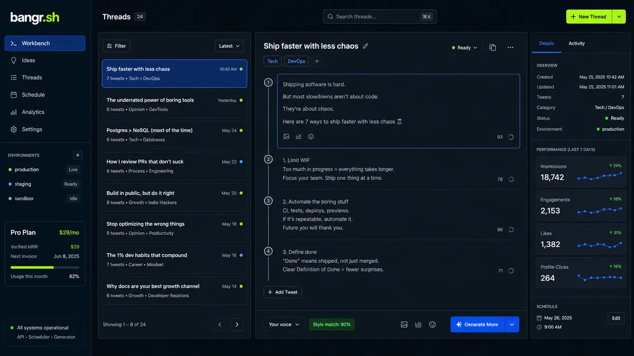Click the chart icon in tweet 1 editor

click(x=299, y=137)
